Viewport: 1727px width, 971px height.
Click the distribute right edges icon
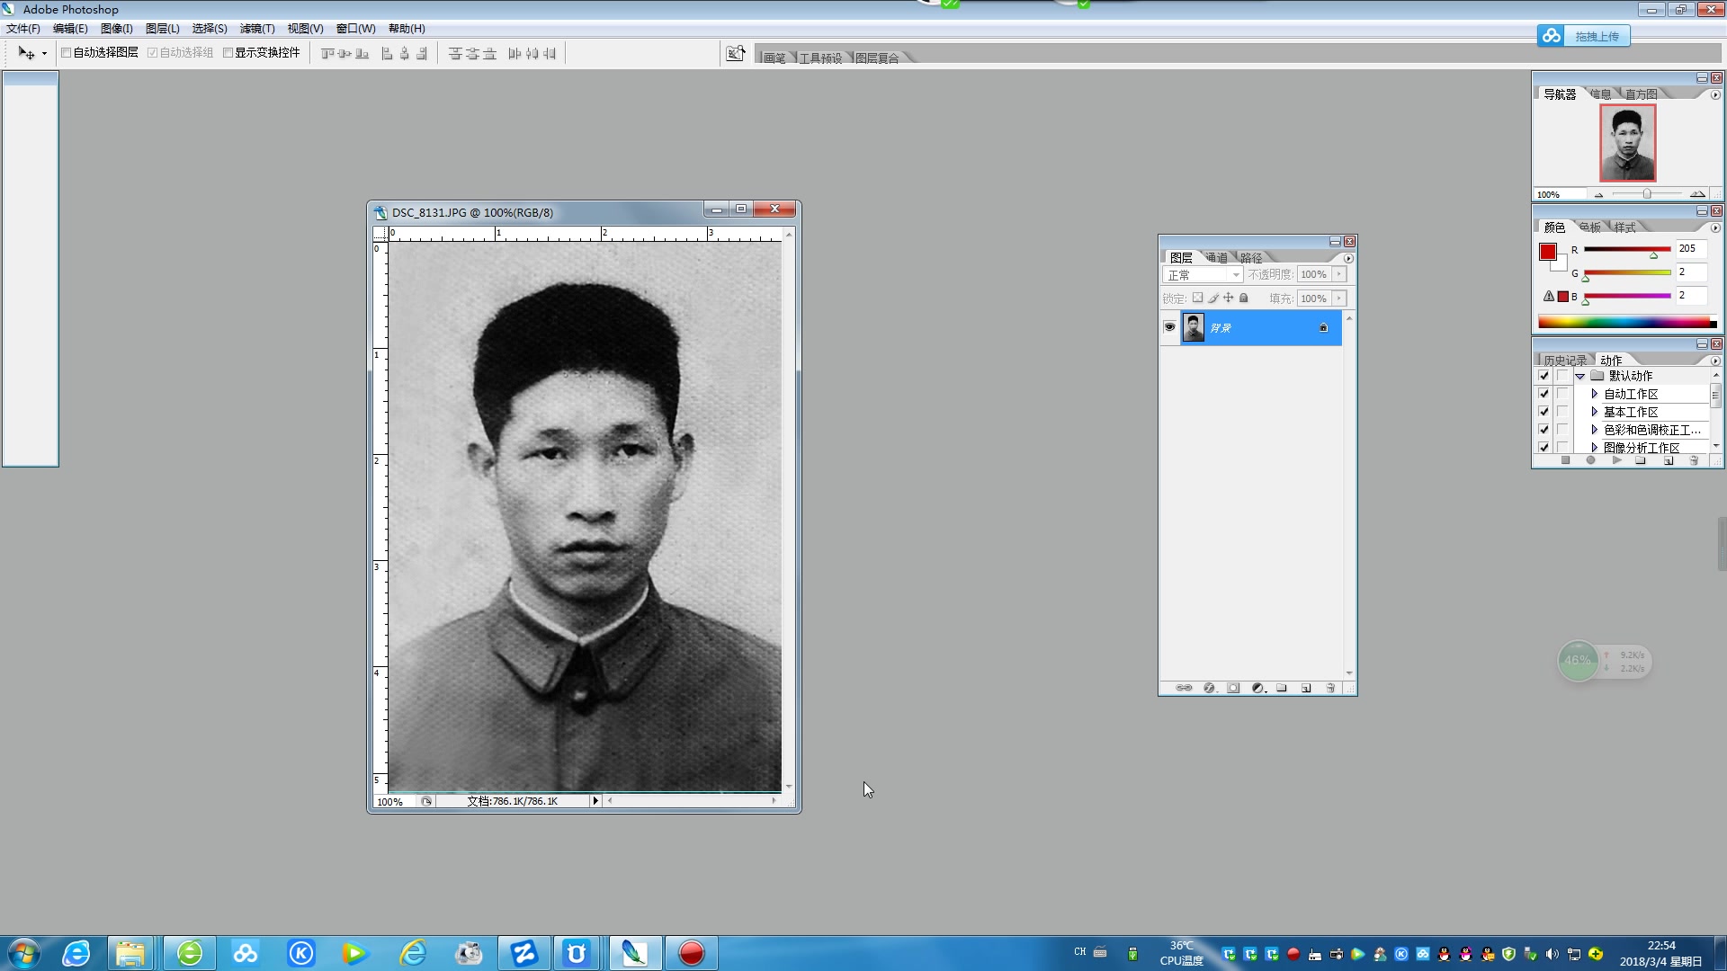point(550,54)
